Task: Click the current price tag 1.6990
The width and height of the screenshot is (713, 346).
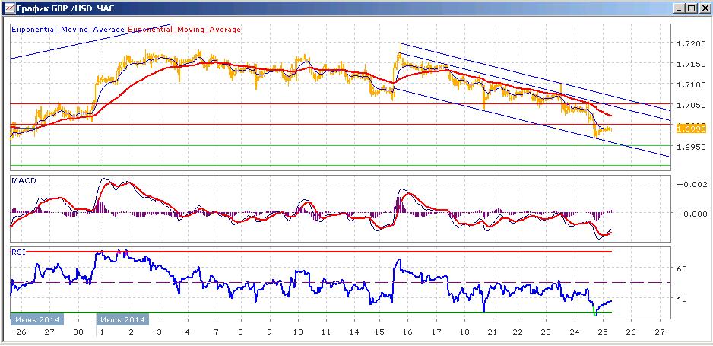Action: pos(691,129)
